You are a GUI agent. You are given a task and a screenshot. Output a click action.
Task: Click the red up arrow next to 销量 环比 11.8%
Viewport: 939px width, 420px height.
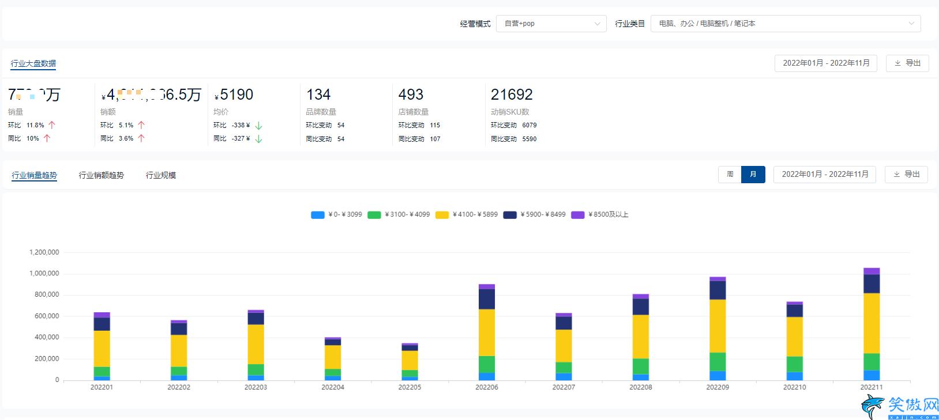click(51, 125)
